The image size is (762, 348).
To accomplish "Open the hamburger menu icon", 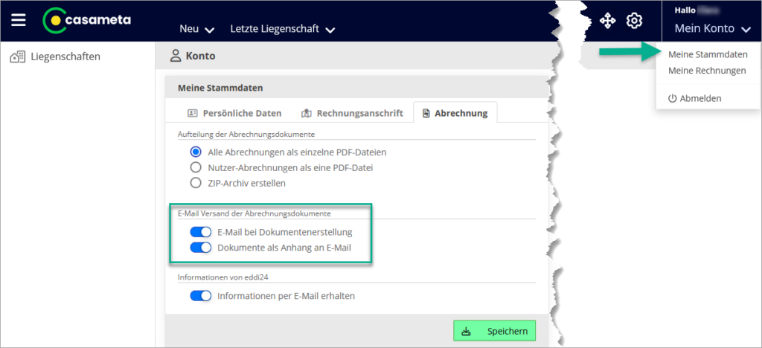I will coord(19,20).
